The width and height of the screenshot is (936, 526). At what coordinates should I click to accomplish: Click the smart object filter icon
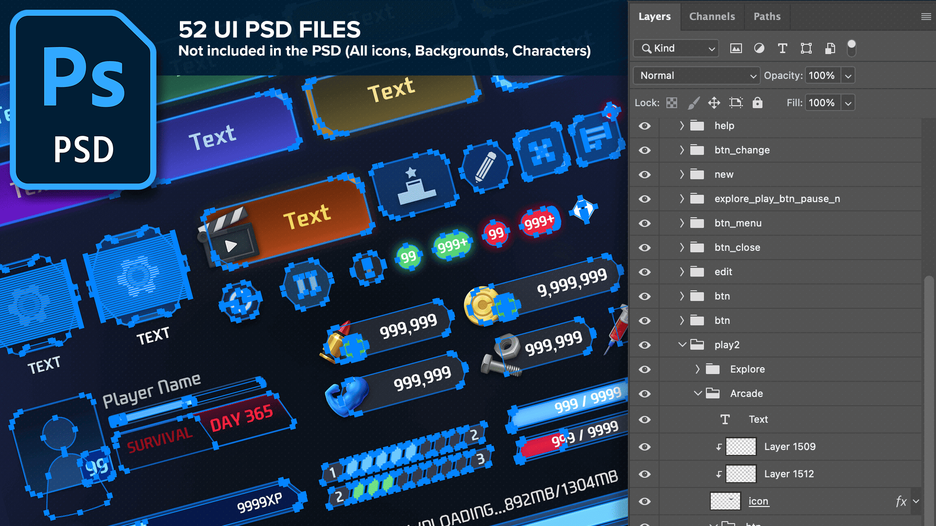coord(830,48)
